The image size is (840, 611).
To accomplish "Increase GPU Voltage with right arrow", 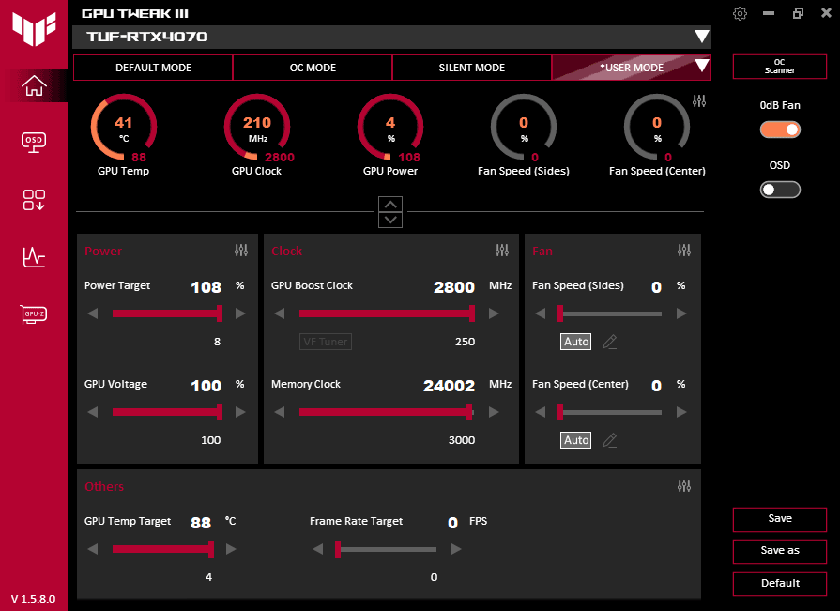I will tap(240, 412).
